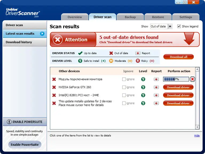Tick ignore checkbox for the 2 devices update
The width and height of the screenshot is (205, 154).
124,103
